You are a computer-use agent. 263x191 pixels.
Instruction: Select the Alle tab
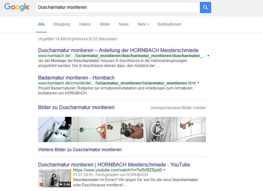tap(41, 24)
